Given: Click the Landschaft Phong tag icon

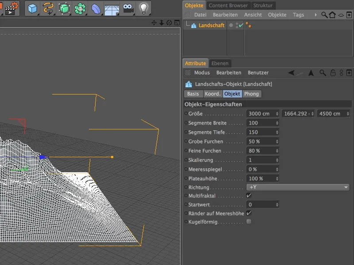Looking at the screenshot, I should (x=249, y=25).
